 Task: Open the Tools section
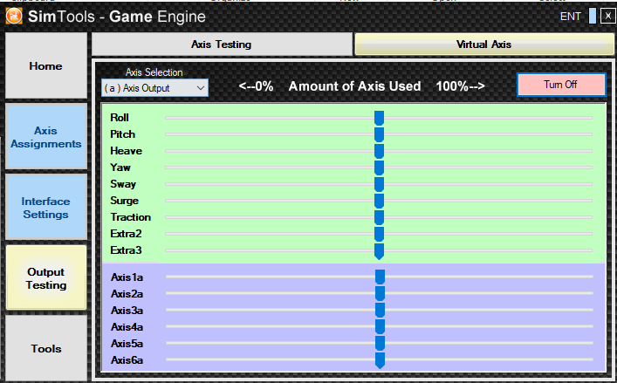pos(46,349)
